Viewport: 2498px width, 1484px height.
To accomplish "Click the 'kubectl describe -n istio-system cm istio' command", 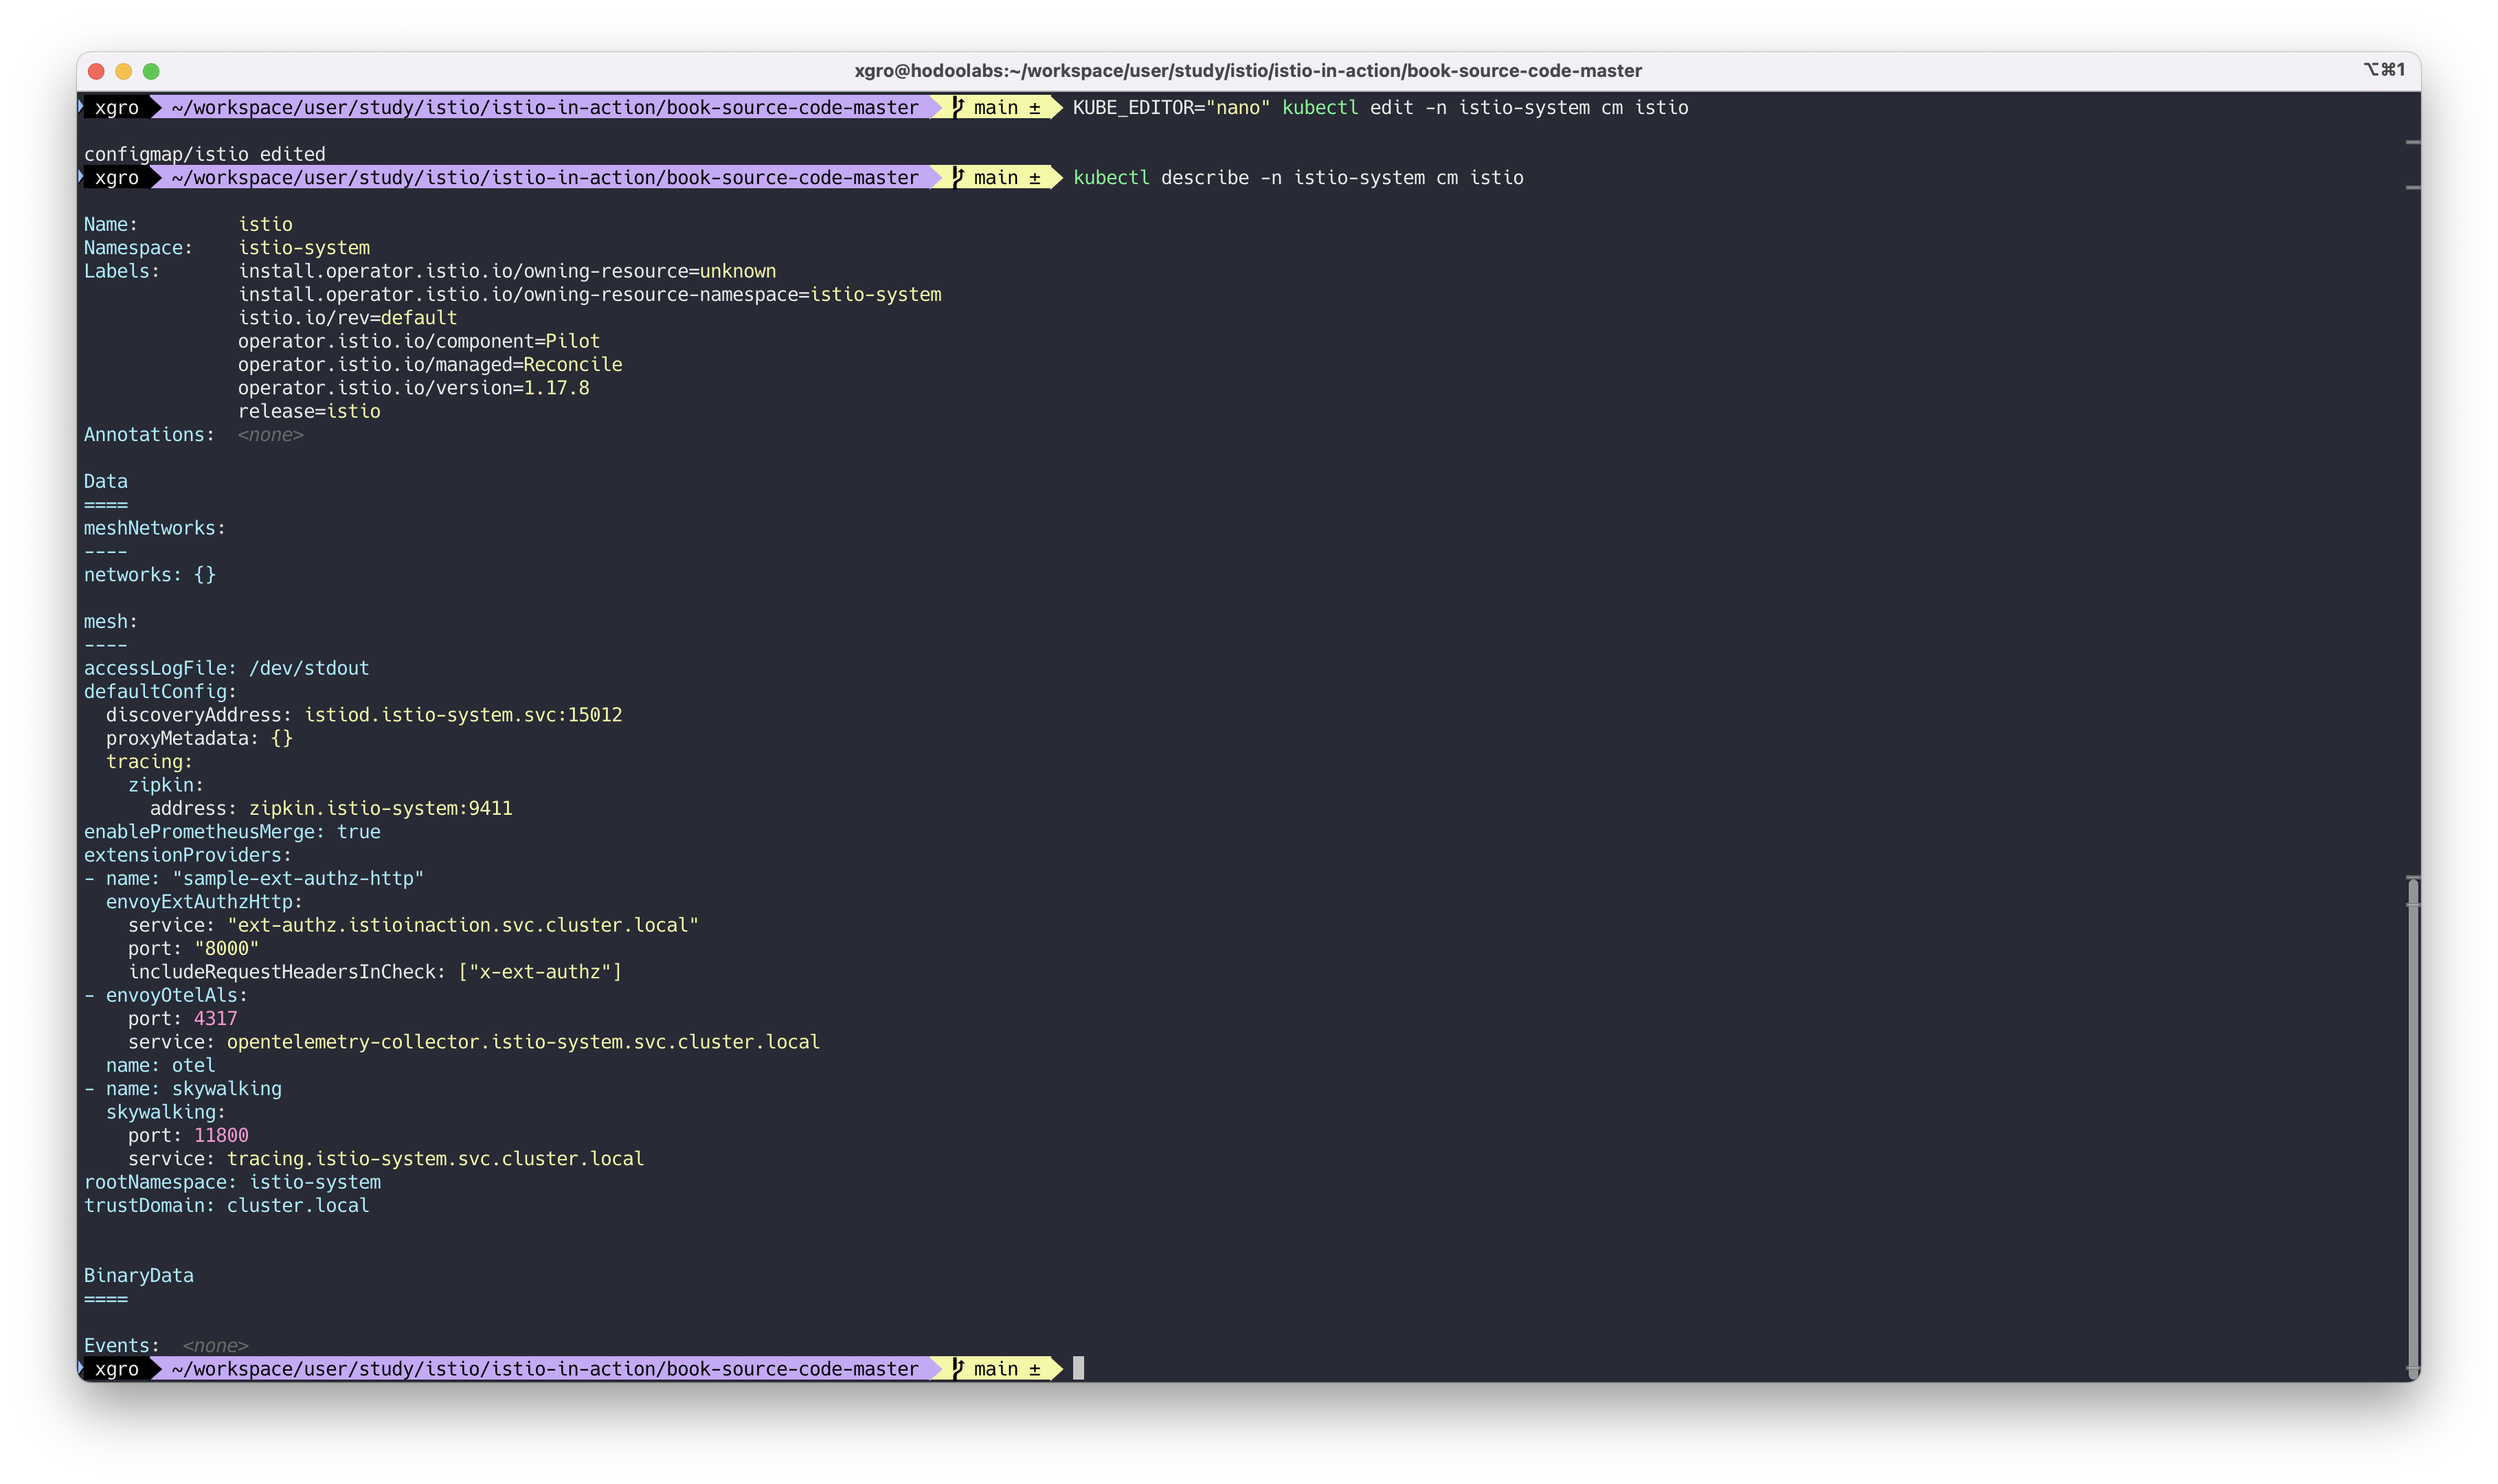I will click(x=1298, y=178).
